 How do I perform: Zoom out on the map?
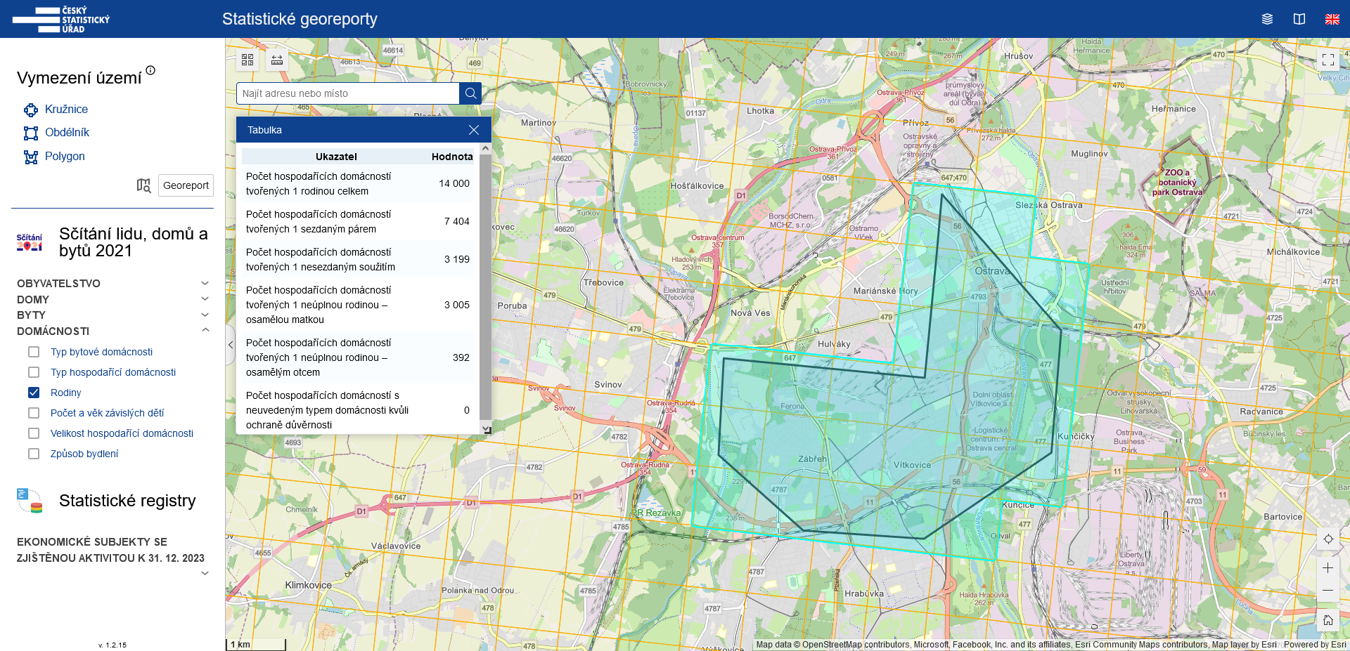tap(1327, 591)
